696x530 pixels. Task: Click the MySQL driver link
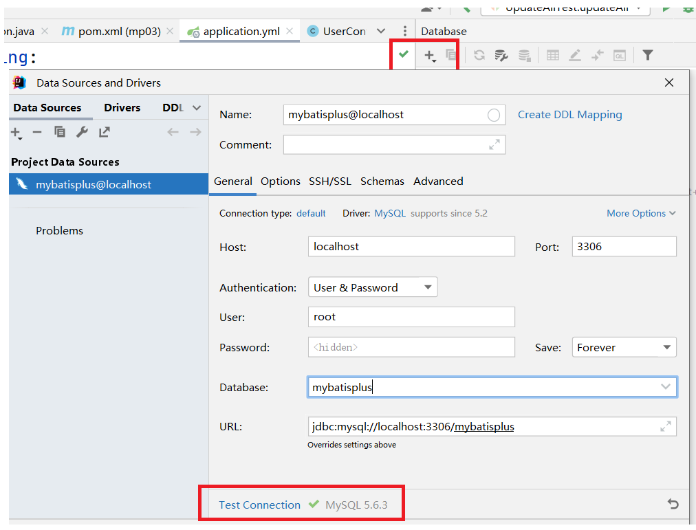pos(390,213)
